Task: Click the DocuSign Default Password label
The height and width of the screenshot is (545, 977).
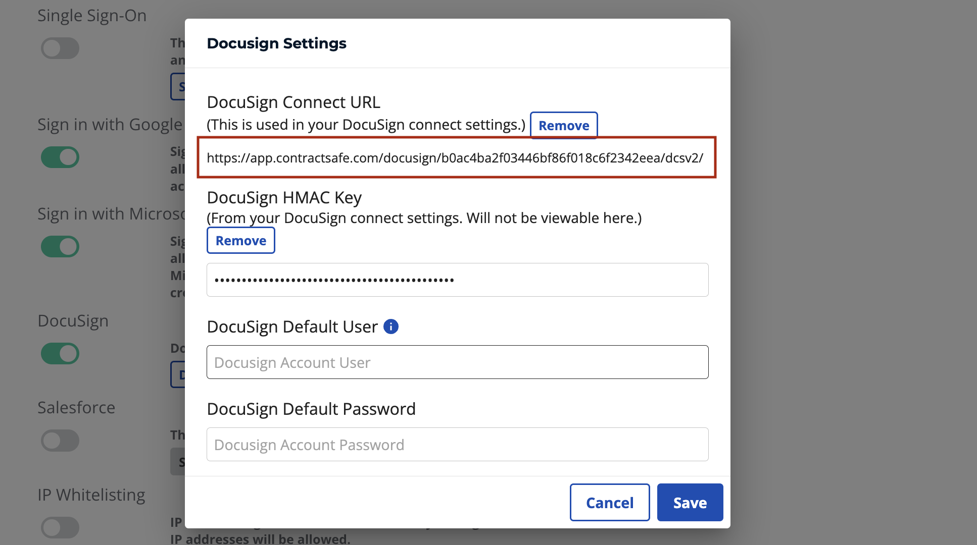Action: click(311, 409)
